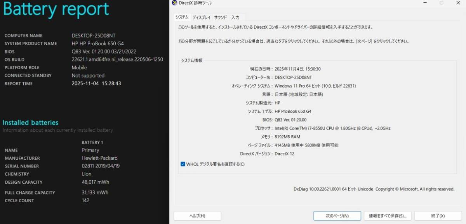Click system manufacturer value HP
The image size is (466, 224).
click(277, 103)
